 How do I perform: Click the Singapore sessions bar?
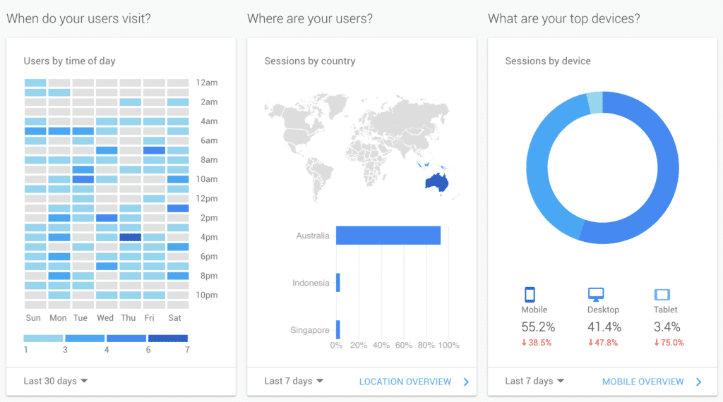(x=338, y=329)
